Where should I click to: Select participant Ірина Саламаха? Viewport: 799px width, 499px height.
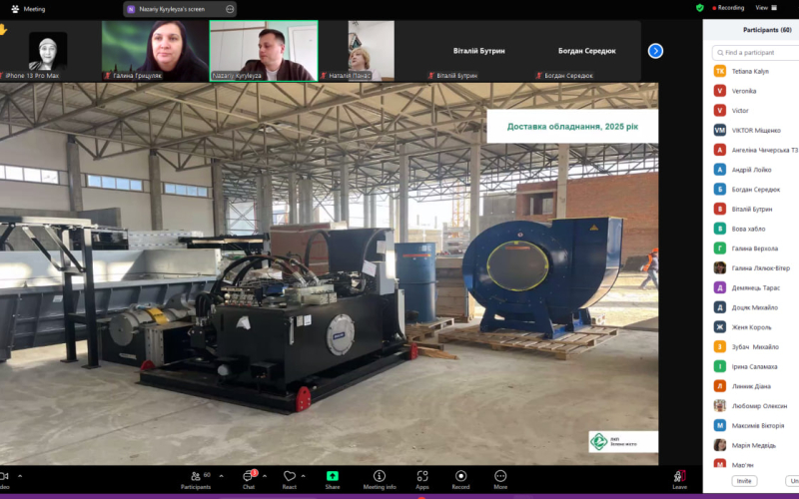756,366
